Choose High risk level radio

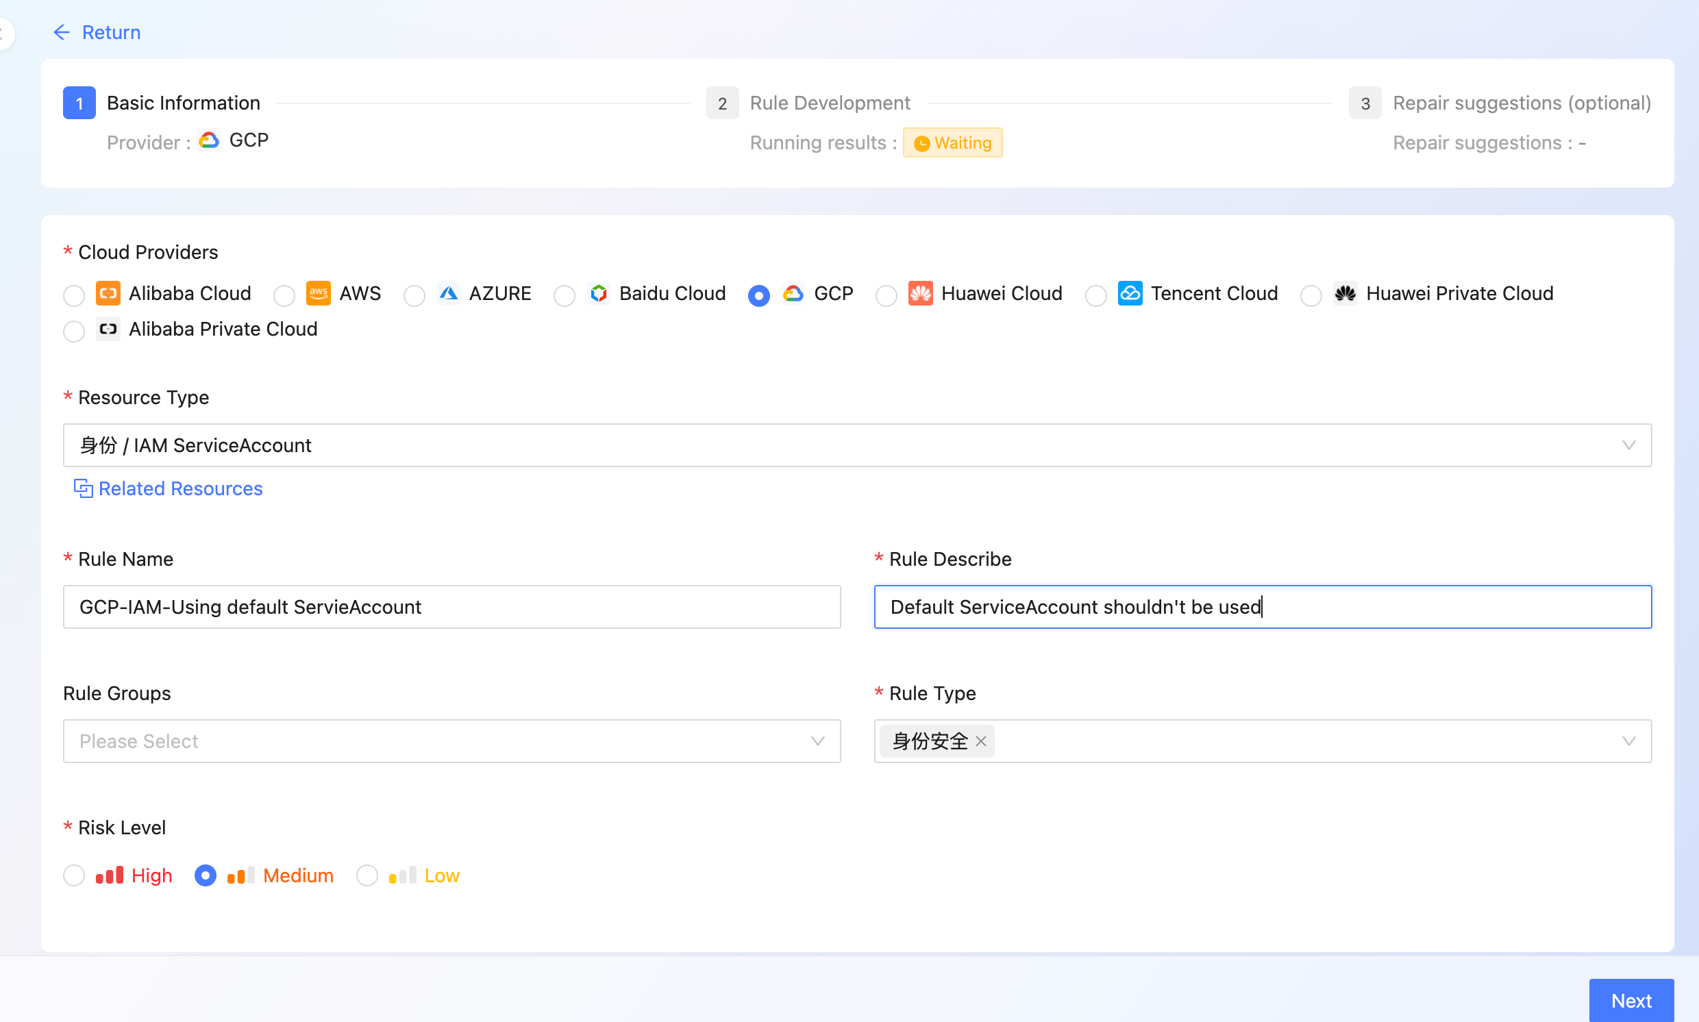[74, 875]
